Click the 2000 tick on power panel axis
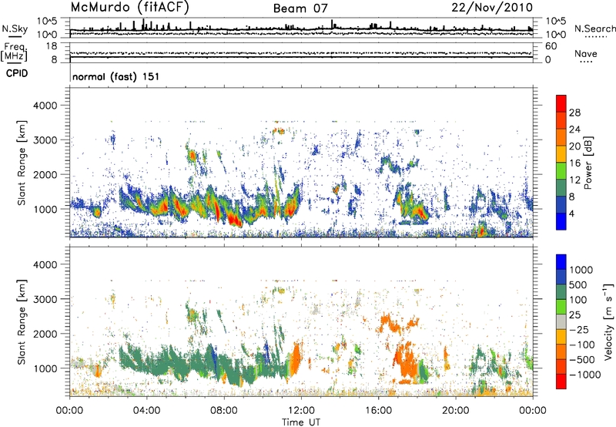 pos(47,174)
